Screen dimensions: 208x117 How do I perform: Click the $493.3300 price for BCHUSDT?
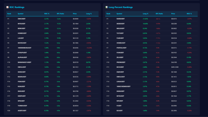(175, 67)
